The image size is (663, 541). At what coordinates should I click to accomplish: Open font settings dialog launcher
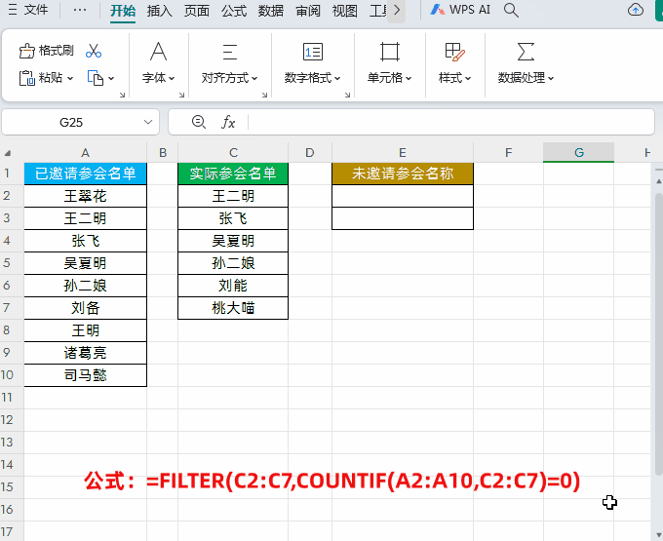[x=181, y=96]
